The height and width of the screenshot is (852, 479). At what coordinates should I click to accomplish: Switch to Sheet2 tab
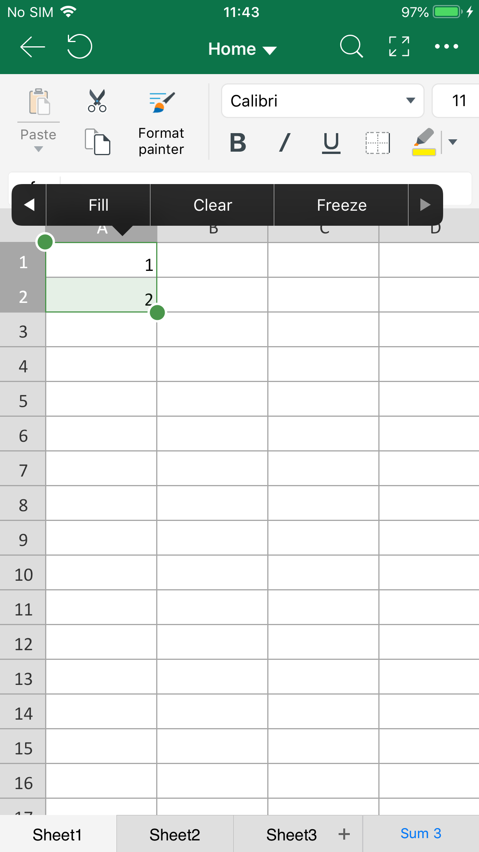(x=175, y=834)
